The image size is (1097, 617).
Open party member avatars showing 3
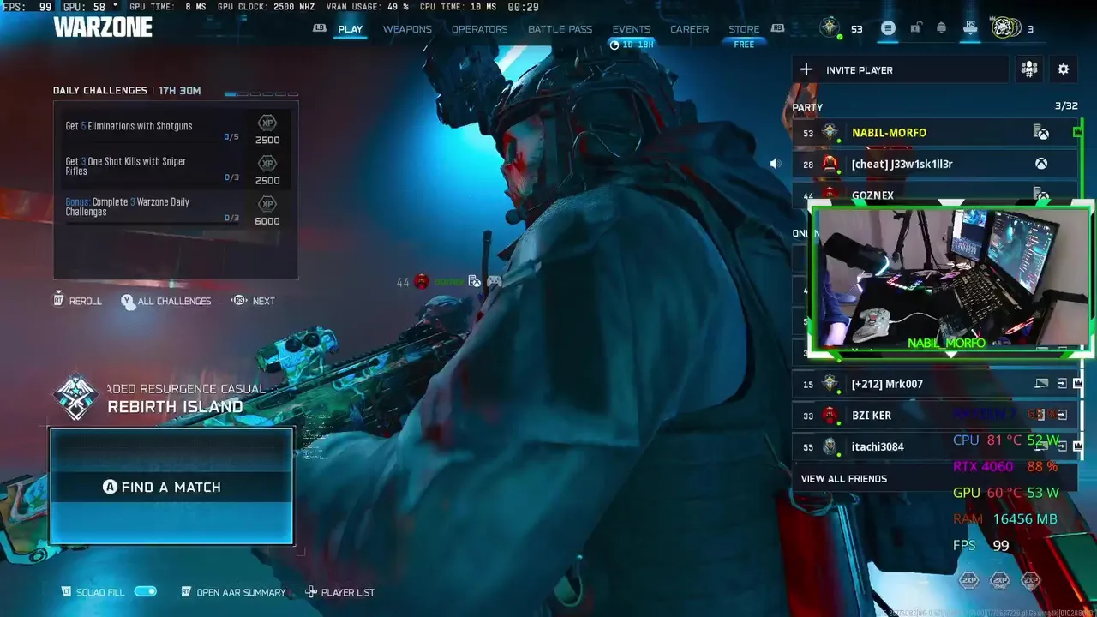point(1006,27)
